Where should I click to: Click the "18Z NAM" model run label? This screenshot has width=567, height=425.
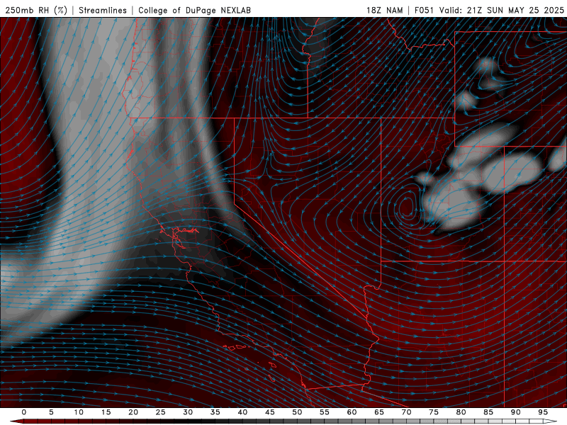[x=385, y=10]
